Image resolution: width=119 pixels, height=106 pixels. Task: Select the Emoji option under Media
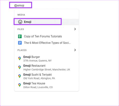point(46,22)
